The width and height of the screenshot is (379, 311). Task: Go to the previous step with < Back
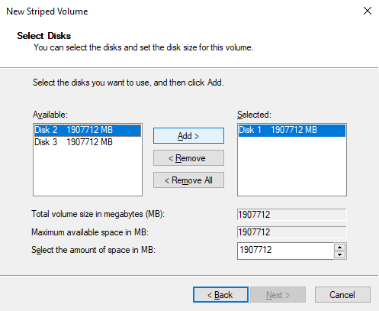click(220, 295)
